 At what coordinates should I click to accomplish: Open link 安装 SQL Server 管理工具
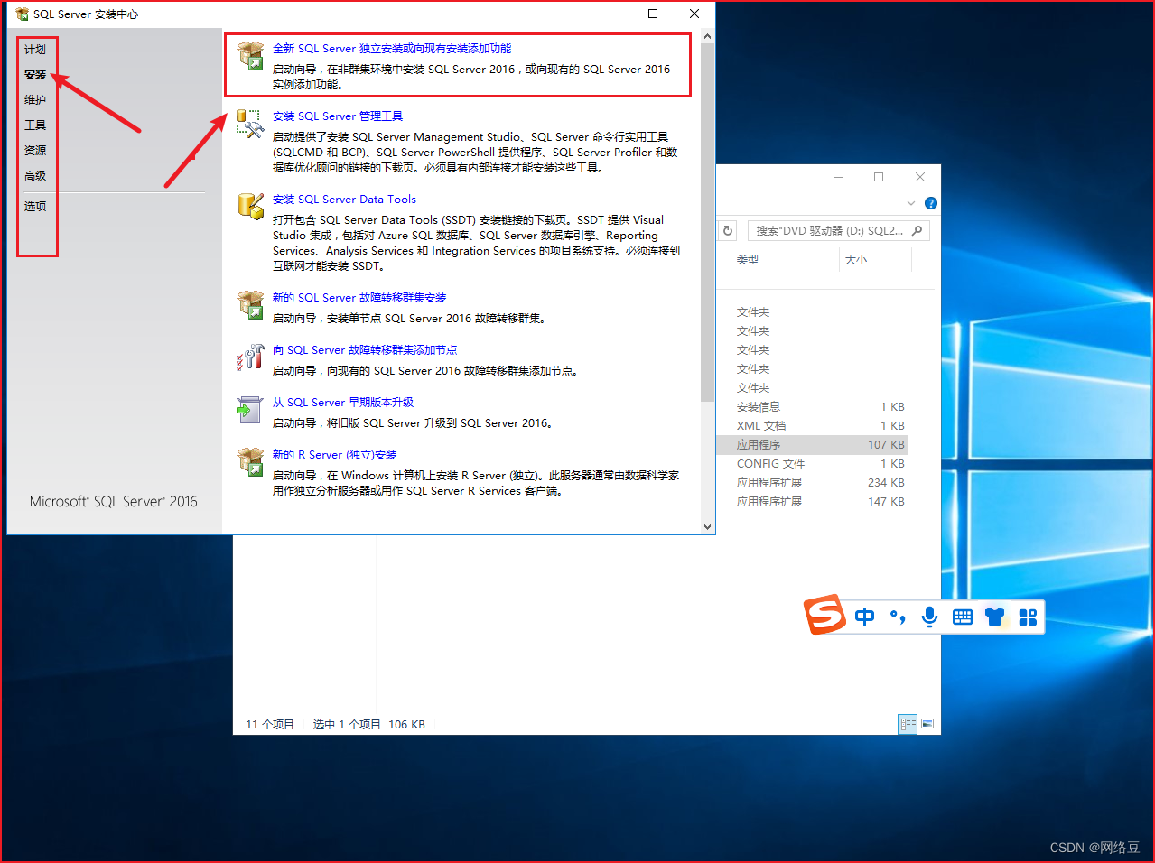click(338, 116)
